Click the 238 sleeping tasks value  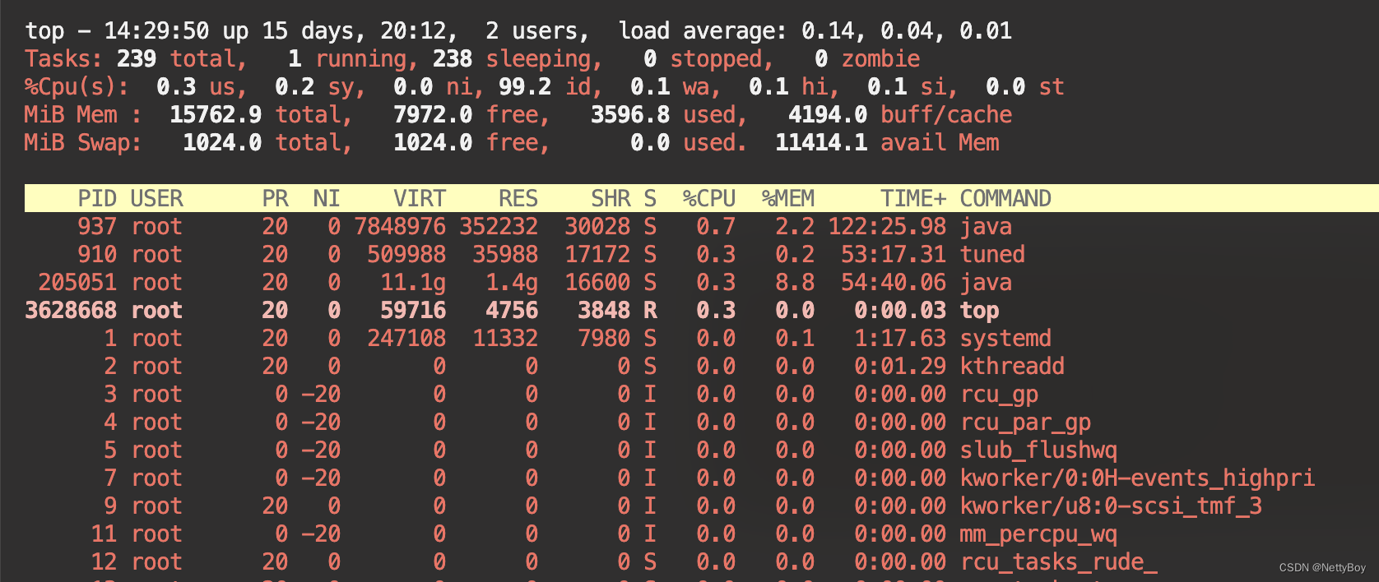453,59
